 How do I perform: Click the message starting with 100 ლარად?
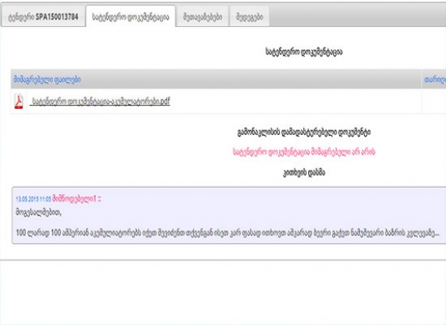228,233
